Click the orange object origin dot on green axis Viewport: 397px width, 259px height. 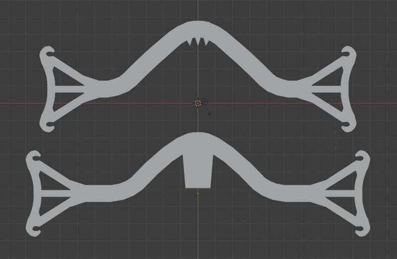click(x=198, y=194)
